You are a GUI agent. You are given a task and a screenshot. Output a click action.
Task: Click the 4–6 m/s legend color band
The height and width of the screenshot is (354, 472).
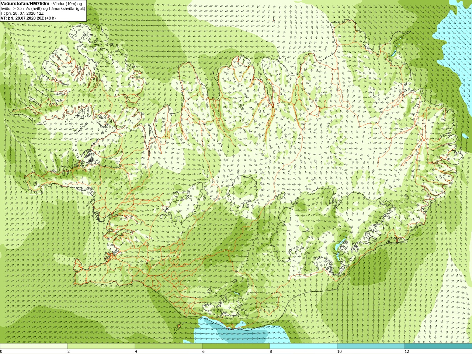coord(169,346)
